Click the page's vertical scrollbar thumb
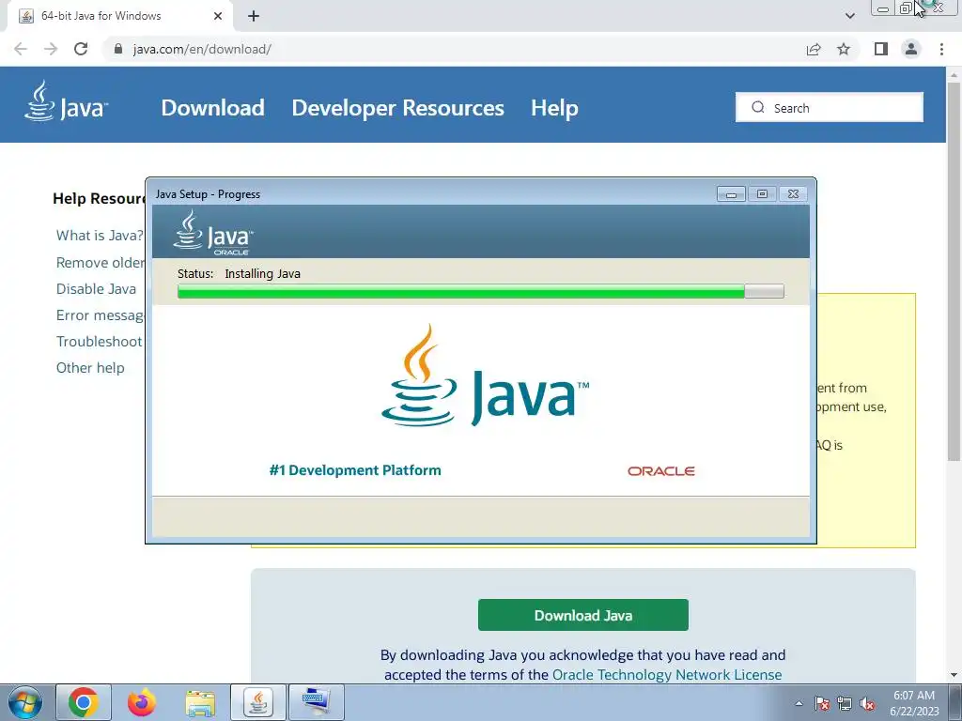Viewport: 962px width, 721px height. tap(954, 269)
